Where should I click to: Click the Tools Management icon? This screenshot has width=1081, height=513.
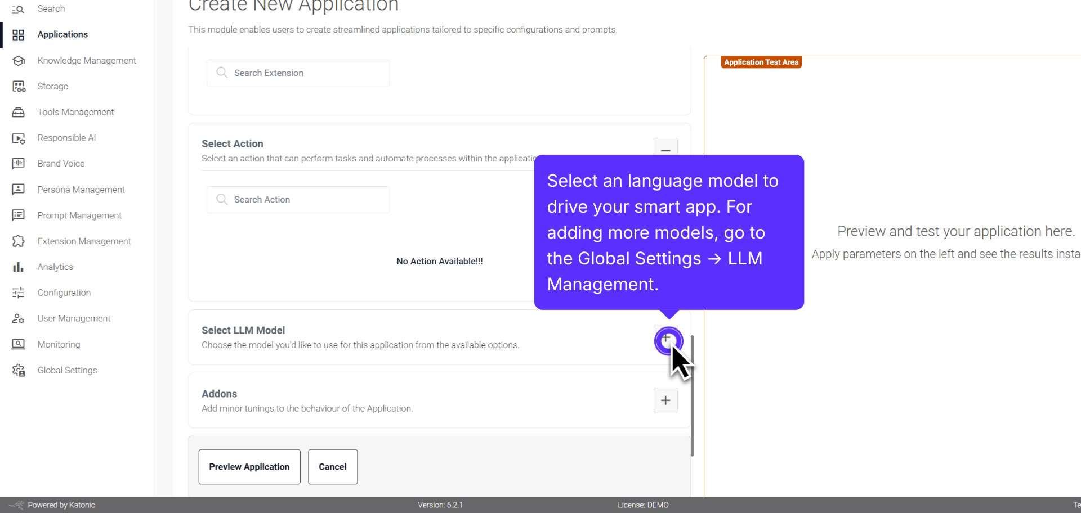click(19, 112)
